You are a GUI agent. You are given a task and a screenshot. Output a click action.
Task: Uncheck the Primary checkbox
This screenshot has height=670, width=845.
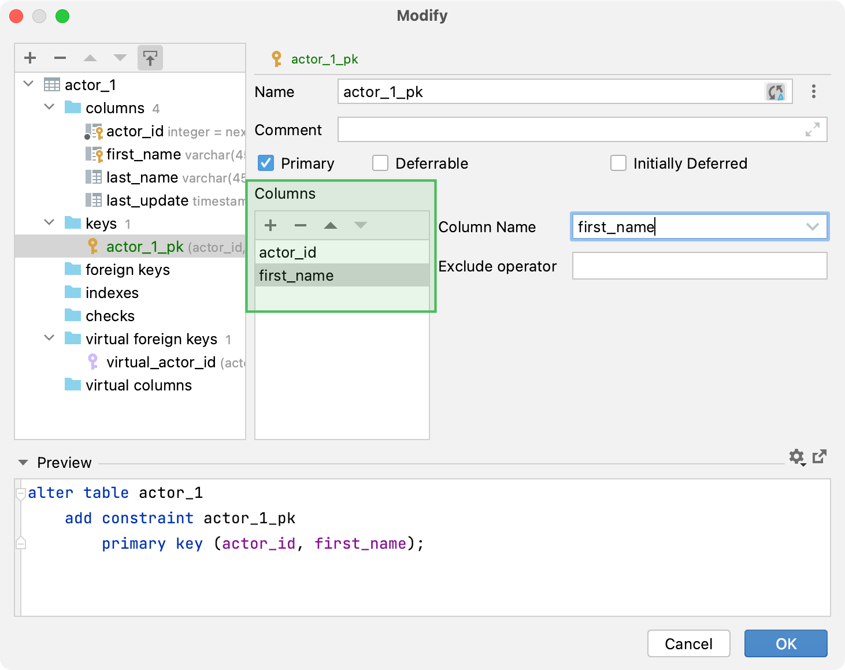click(x=265, y=163)
